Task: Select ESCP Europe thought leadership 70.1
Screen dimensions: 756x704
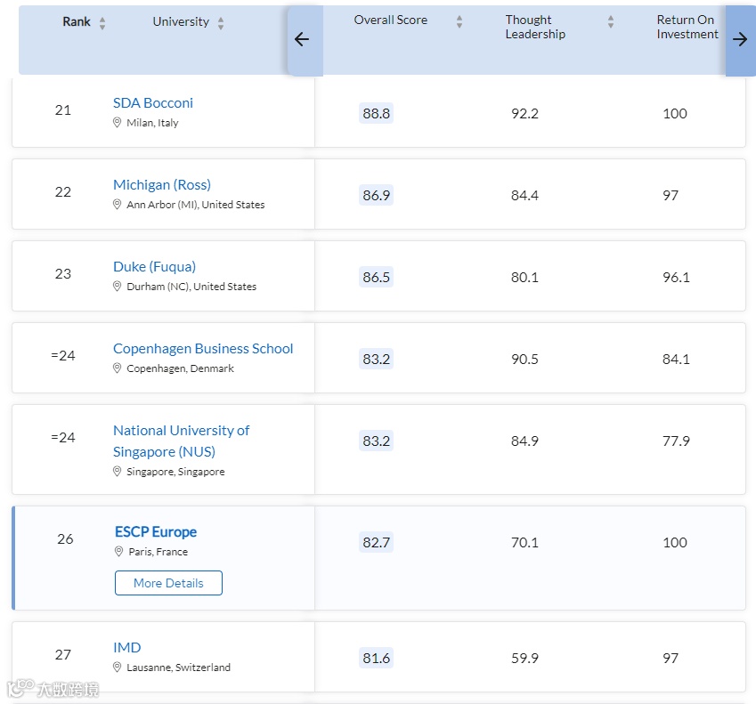Action: (x=524, y=542)
